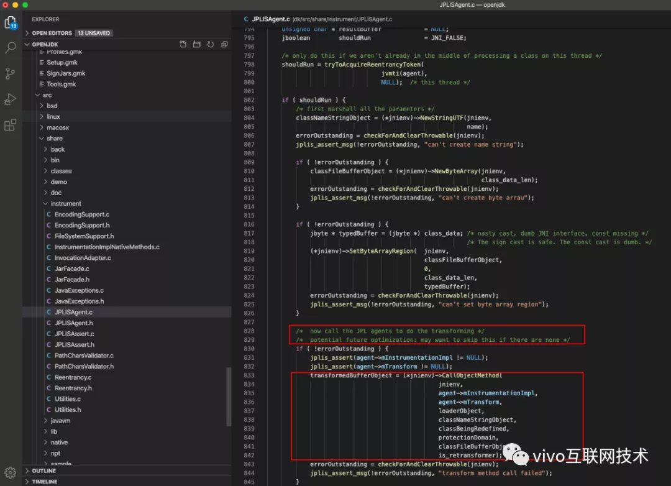The height and width of the screenshot is (486, 671).
Task: Open JarFacade.c file
Action: point(71,268)
